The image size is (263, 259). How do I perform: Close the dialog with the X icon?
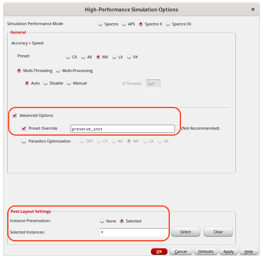click(253, 10)
